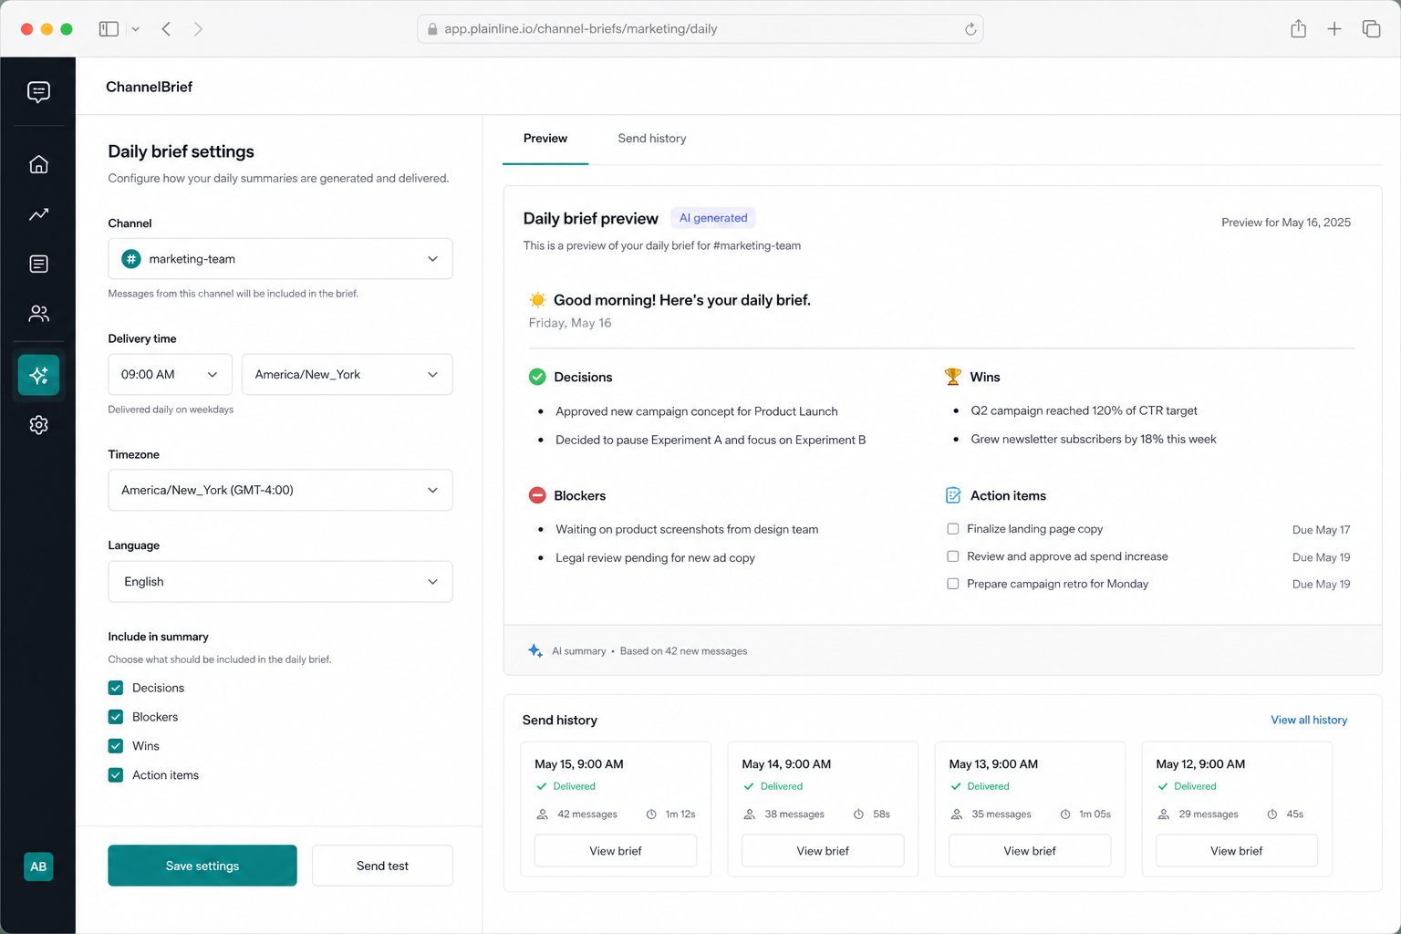Click the Wins trophy icon
Image resolution: width=1401 pixels, height=934 pixels.
(953, 377)
